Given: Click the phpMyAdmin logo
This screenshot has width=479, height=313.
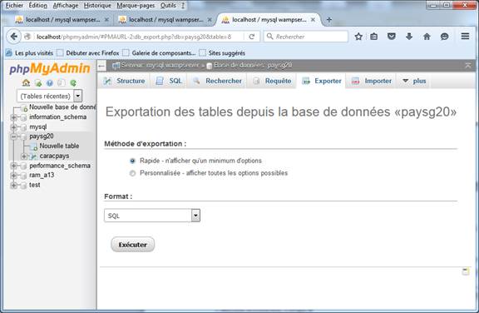Looking at the screenshot, I should tap(50, 68).
